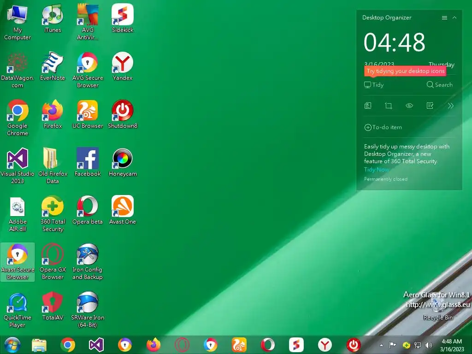Open 360 Total Security tray icon
The image size is (472, 354).
pos(406,345)
